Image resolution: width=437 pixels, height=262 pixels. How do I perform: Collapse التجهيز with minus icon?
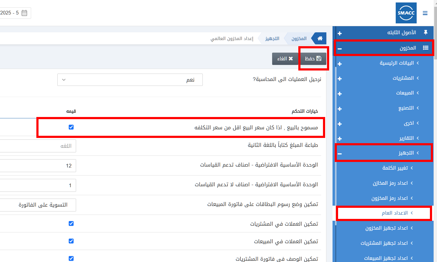[x=340, y=154]
